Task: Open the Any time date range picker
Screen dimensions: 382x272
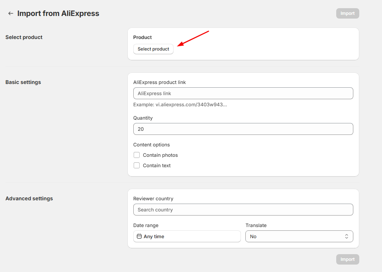Action: [x=187, y=236]
